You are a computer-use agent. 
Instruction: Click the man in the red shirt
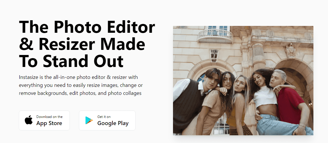point(289,100)
